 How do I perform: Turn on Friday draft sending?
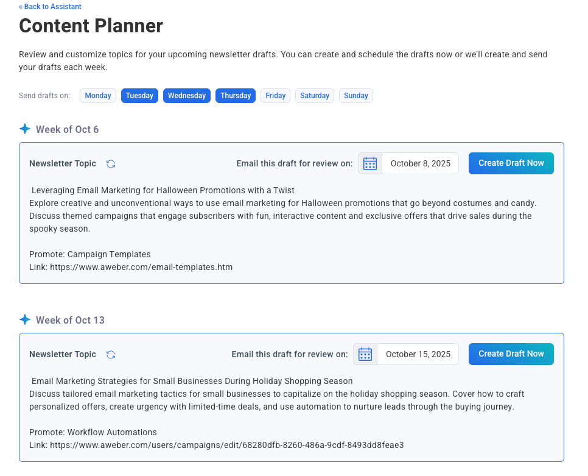click(276, 96)
